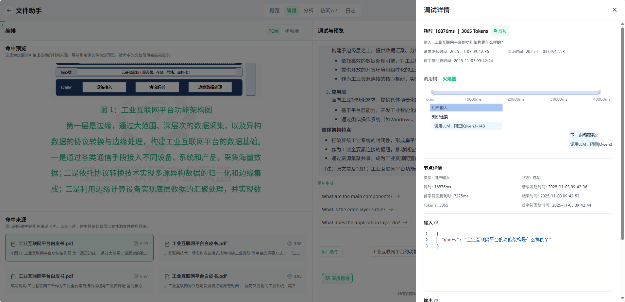
Task: Select the 用户输入 bar in flame graph
Action: click(466, 108)
